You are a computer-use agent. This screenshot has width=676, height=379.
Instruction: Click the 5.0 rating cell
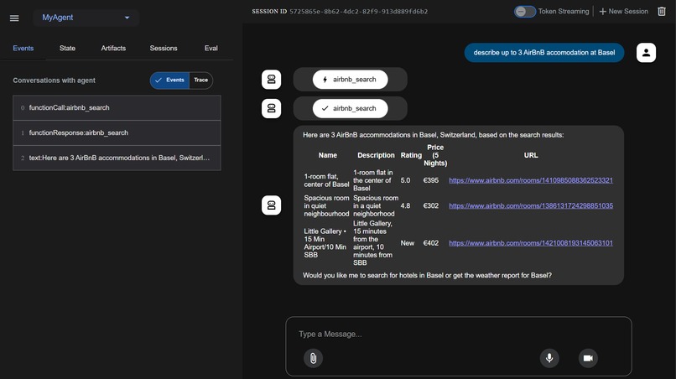[x=405, y=180]
